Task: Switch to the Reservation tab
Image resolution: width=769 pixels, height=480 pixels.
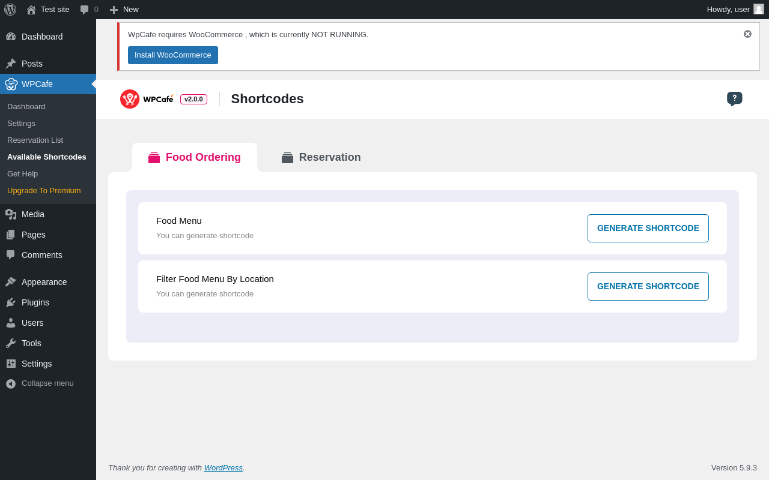Action: pyautogui.click(x=321, y=157)
